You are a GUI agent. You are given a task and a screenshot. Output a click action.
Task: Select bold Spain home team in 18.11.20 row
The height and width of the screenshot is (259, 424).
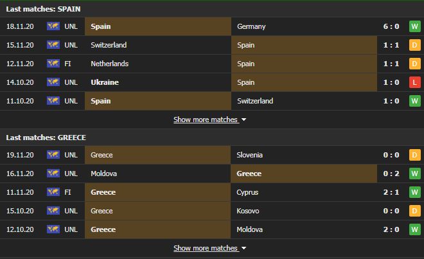[x=101, y=26]
